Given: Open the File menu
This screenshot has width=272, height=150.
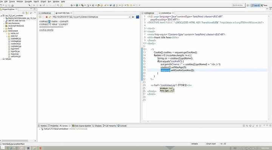Looking at the screenshot, I should (x=1, y=2).
